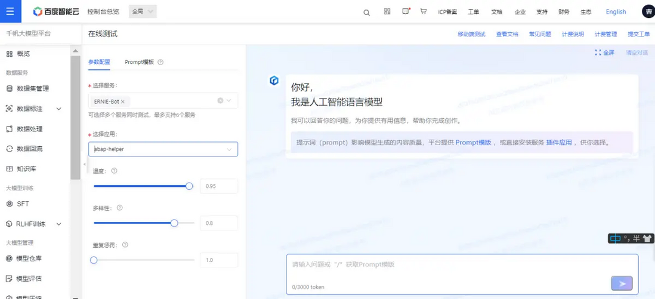Open the 全局 region dropdown

[x=143, y=12]
